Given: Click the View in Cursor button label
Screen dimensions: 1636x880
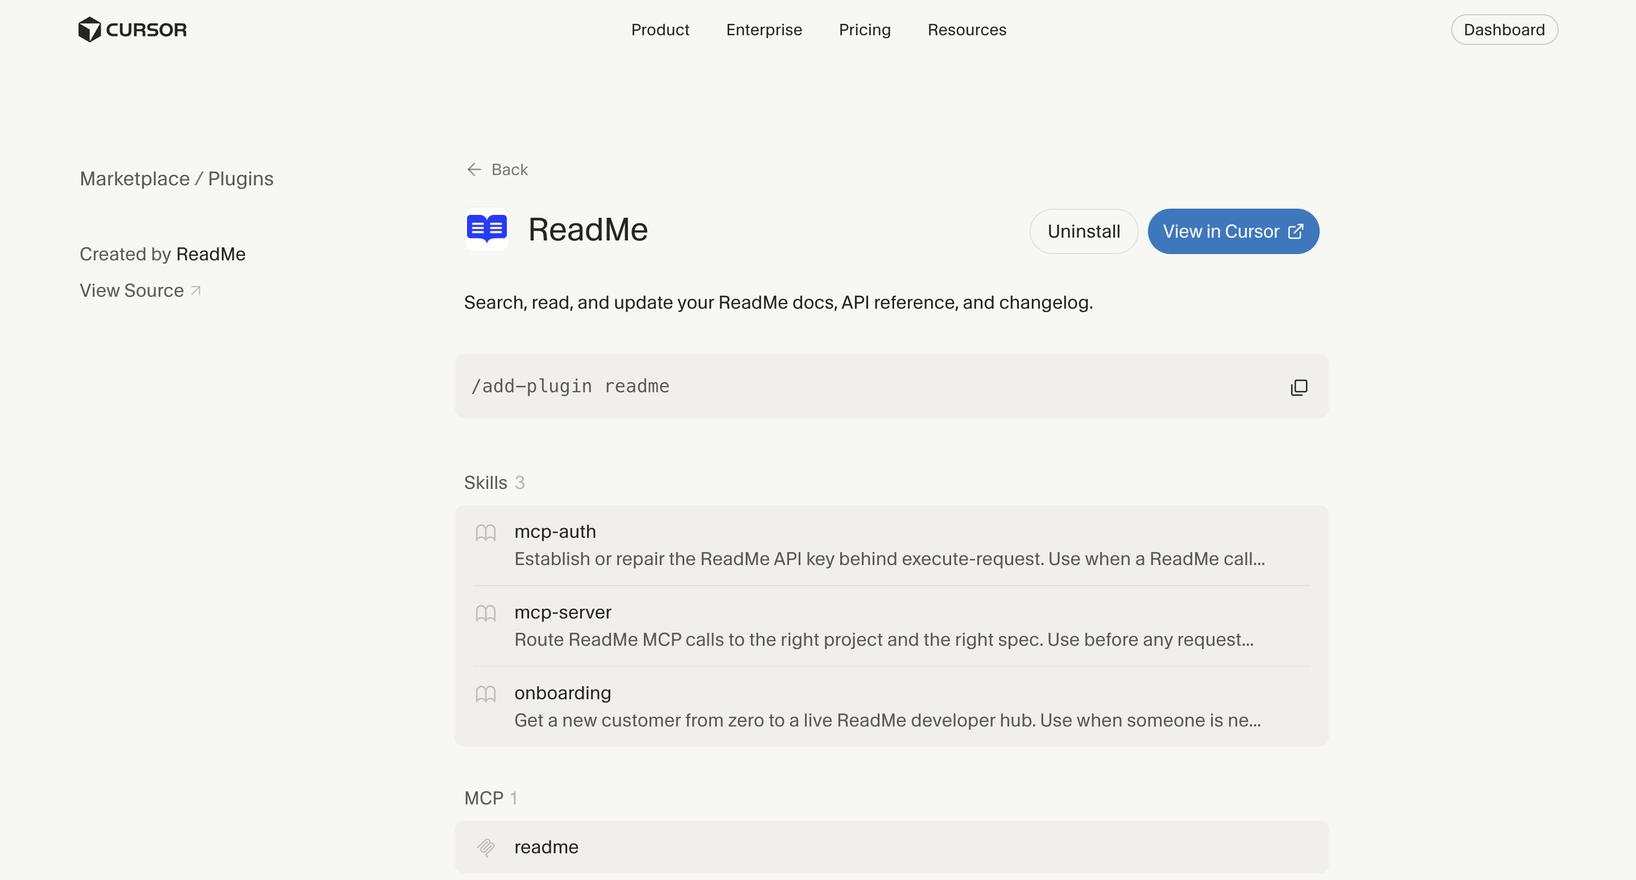Looking at the screenshot, I should [x=1221, y=231].
